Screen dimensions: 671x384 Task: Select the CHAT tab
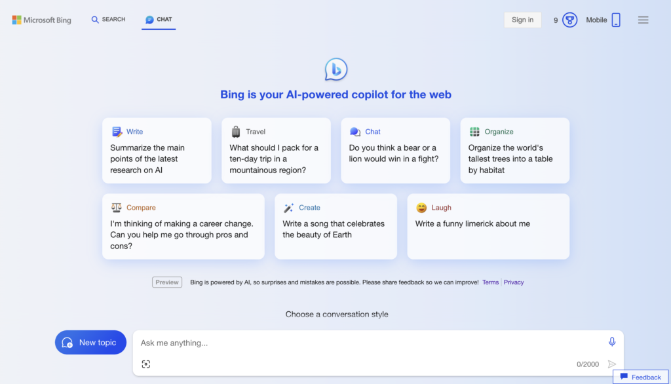(x=157, y=20)
